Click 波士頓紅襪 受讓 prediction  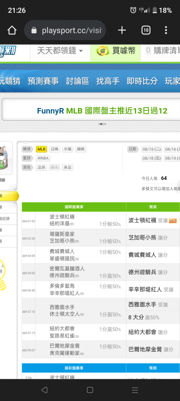coord(148,221)
